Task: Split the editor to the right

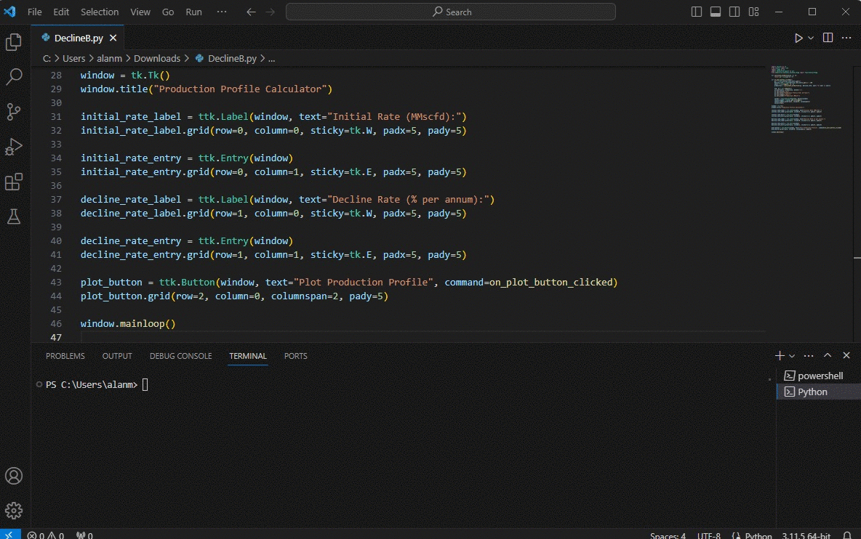Action: (828, 38)
